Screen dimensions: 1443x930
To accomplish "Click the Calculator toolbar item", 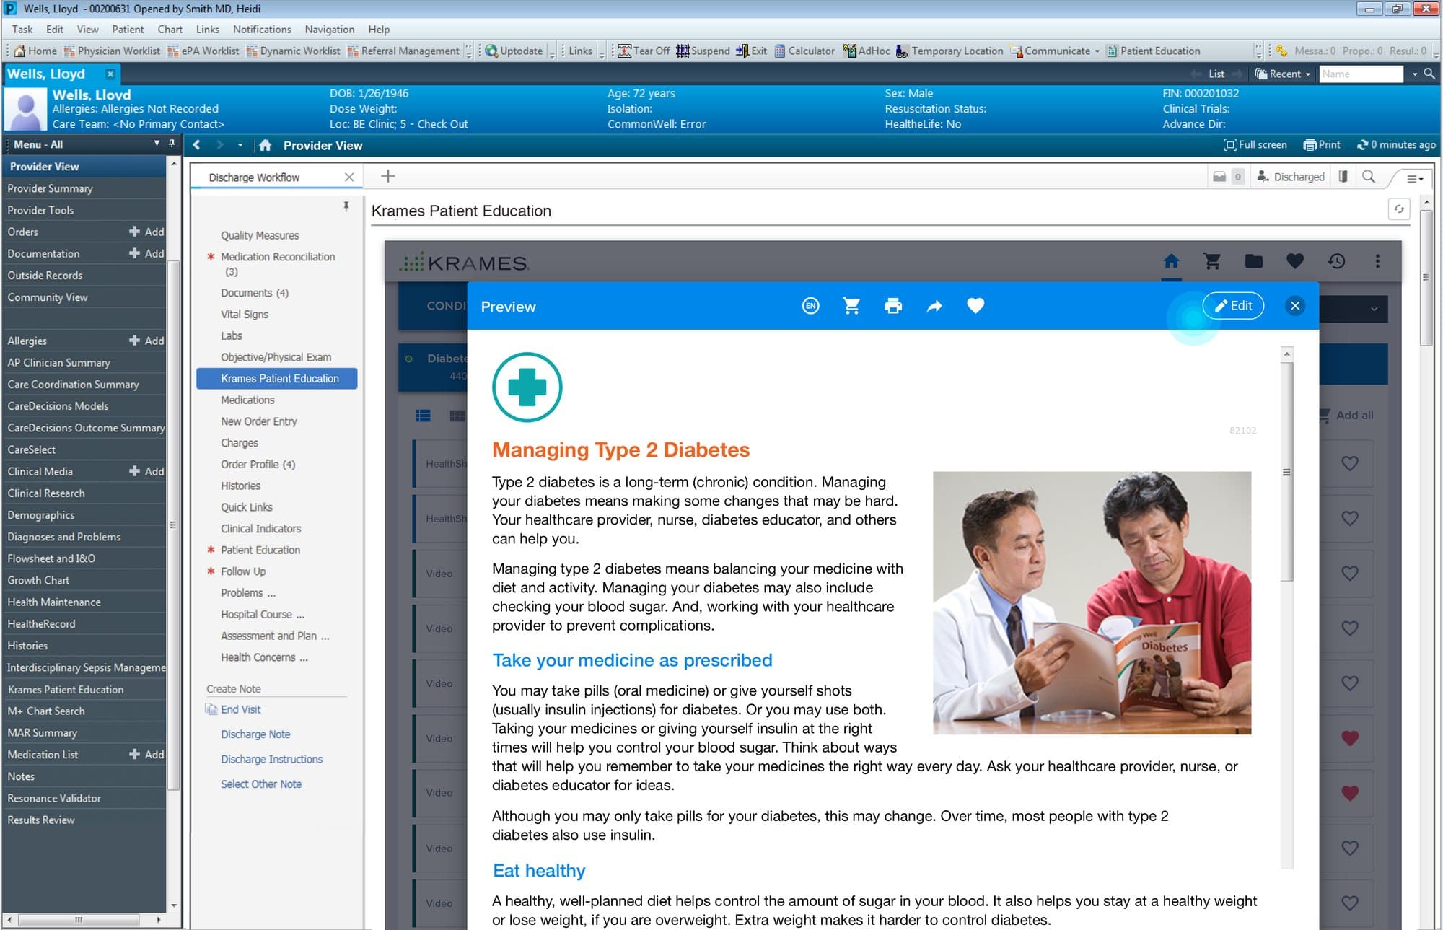I will 804,51.
